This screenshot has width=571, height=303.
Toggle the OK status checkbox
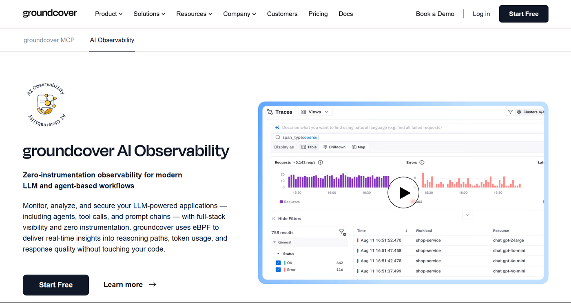click(278, 263)
